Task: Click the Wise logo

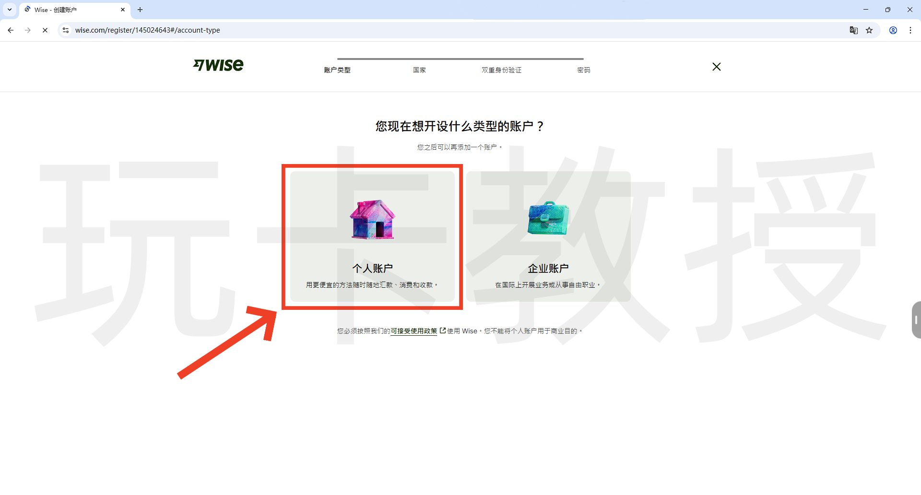Action: (x=218, y=65)
